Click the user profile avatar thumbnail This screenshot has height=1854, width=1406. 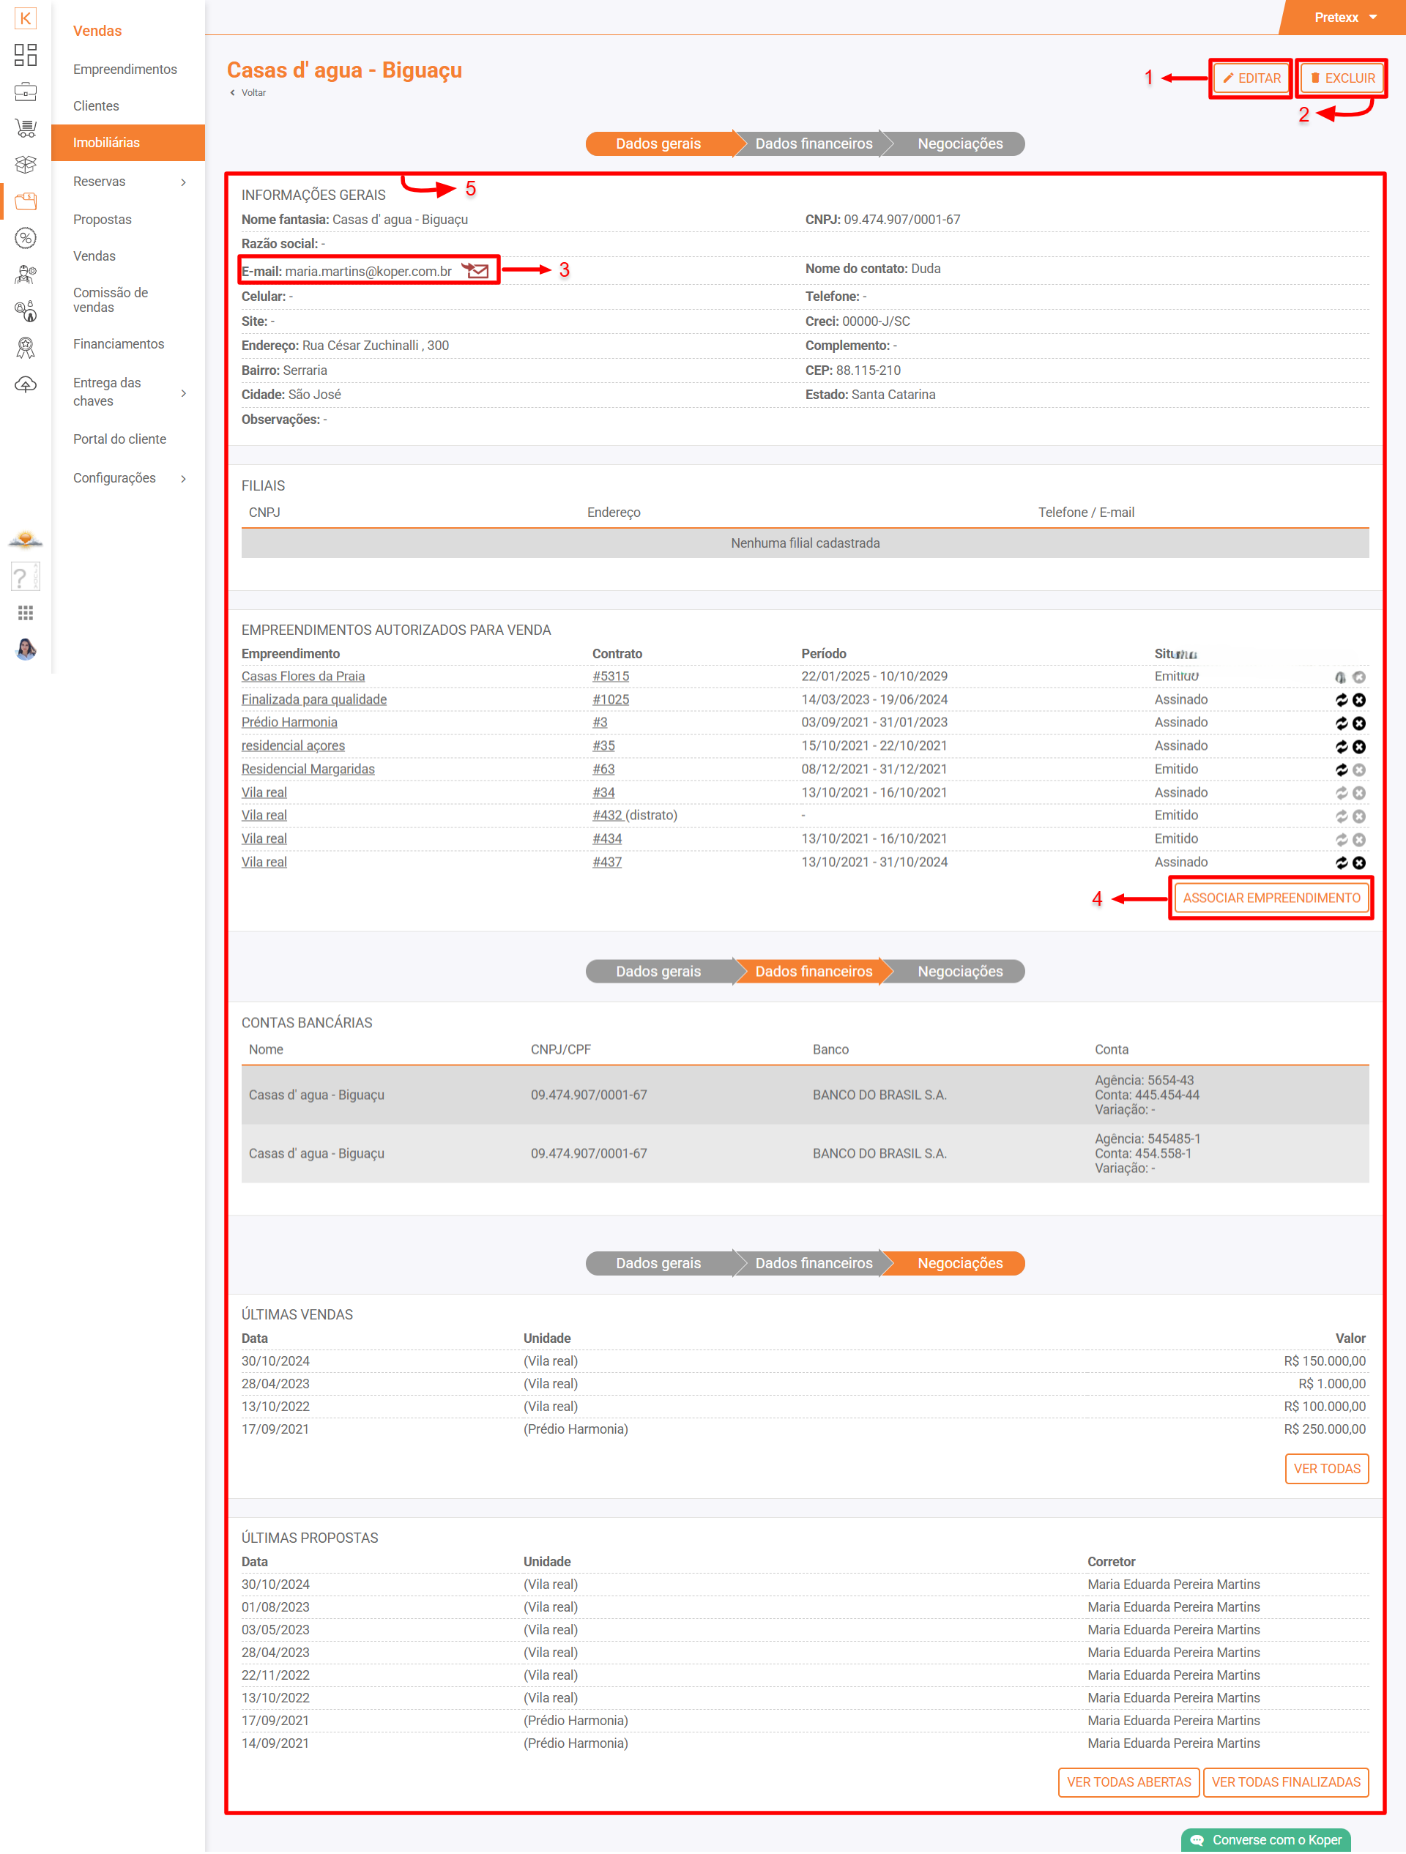click(25, 649)
